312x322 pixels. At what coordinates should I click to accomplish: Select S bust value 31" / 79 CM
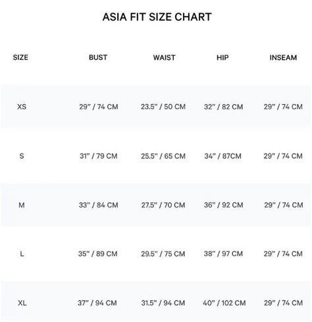pyautogui.click(x=99, y=156)
